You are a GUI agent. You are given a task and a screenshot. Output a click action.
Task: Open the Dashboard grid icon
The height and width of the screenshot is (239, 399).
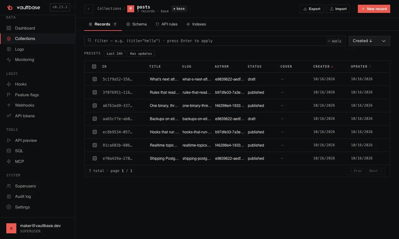[9, 28]
